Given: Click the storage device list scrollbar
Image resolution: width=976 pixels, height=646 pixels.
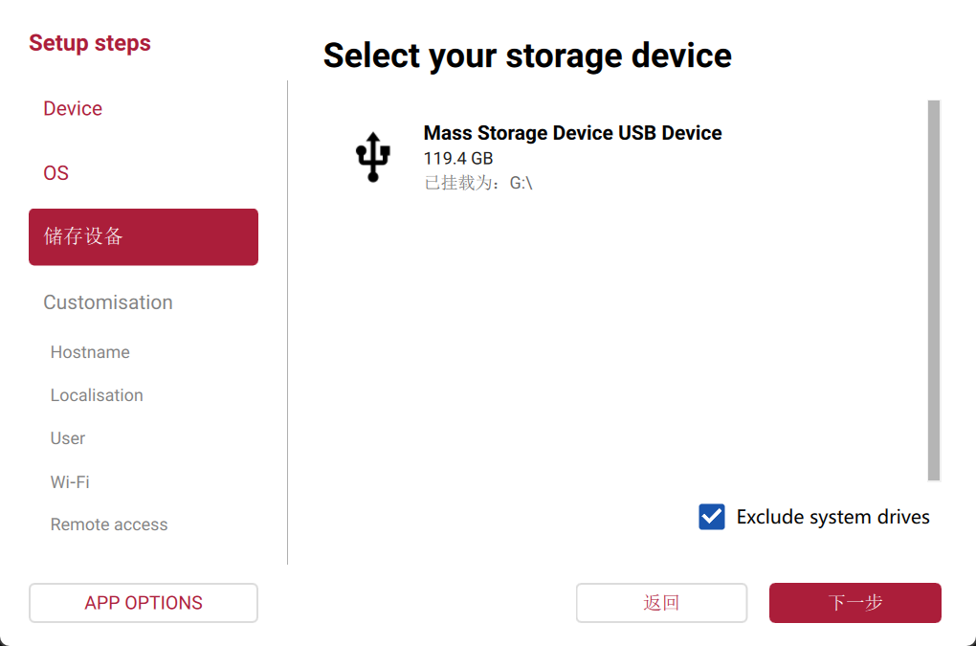Looking at the screenshot, I should point(934,289).
